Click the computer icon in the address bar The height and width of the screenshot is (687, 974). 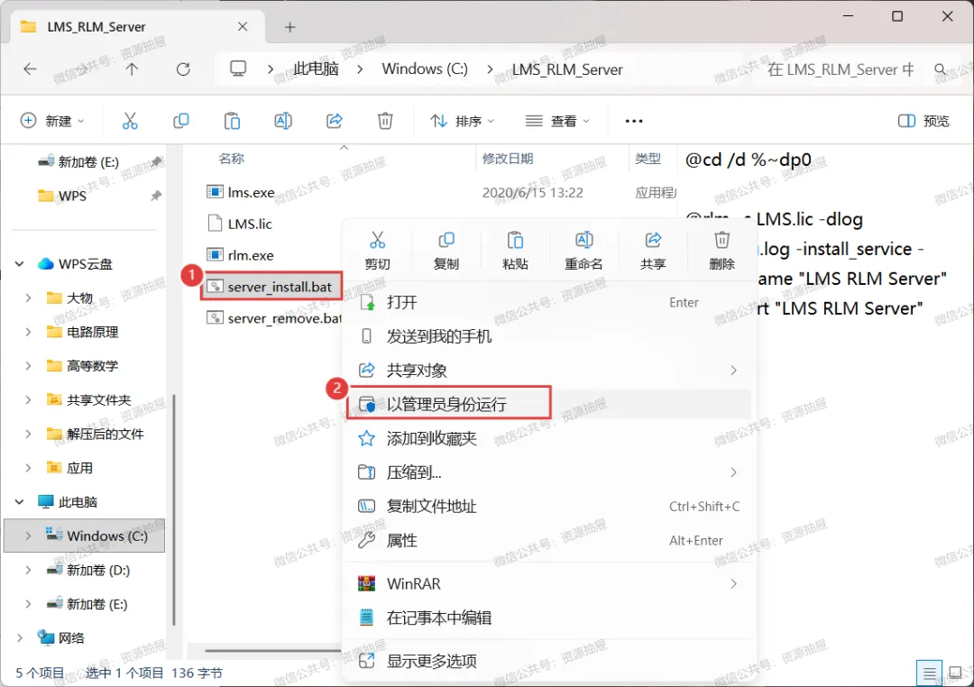(238, 69)
